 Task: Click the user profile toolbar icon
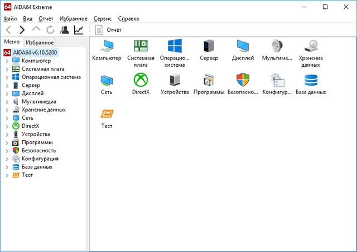pos(65,29)
